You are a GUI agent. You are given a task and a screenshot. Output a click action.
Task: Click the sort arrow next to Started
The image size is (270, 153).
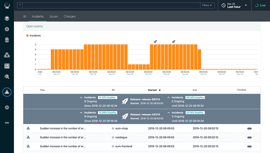pos(160,90)
